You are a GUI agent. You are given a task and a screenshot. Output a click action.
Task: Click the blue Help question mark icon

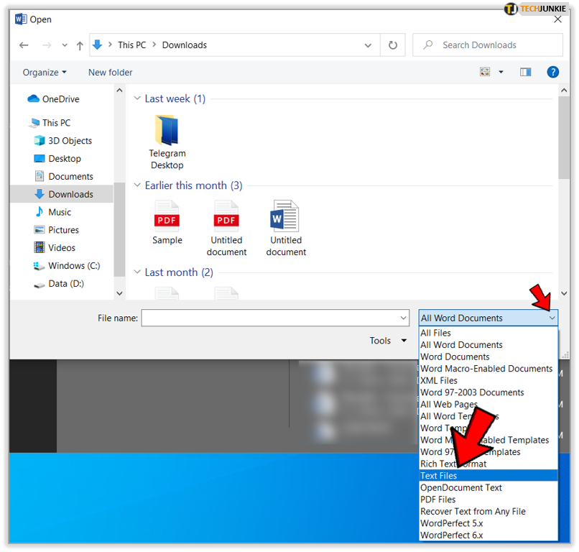click(552, 72)
